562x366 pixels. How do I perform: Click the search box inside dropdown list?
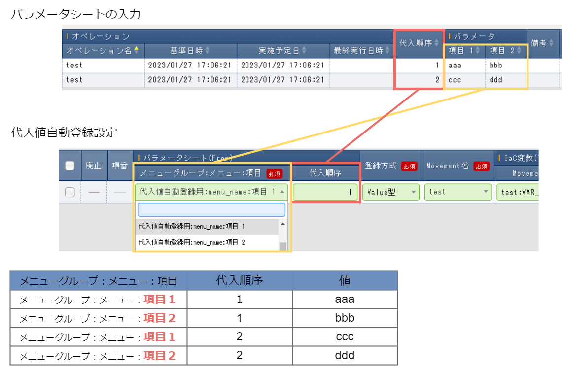point(211,210)
